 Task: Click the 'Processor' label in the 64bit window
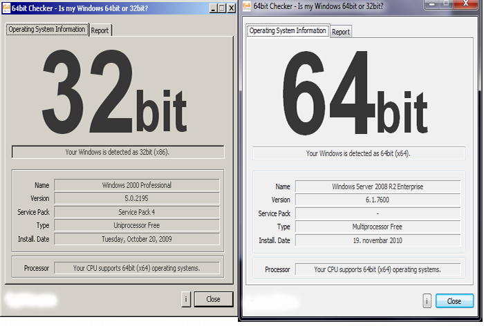[x=277, y=269]
